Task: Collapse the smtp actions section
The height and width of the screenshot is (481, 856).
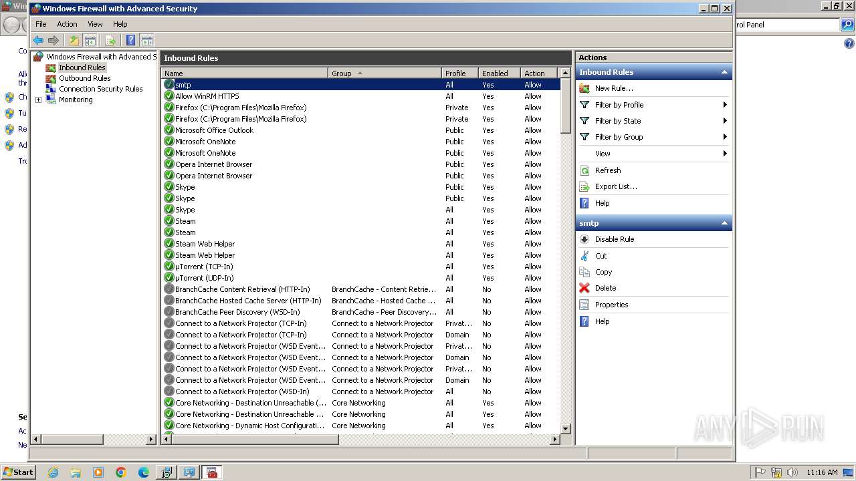Action: (x=724, y=223)
